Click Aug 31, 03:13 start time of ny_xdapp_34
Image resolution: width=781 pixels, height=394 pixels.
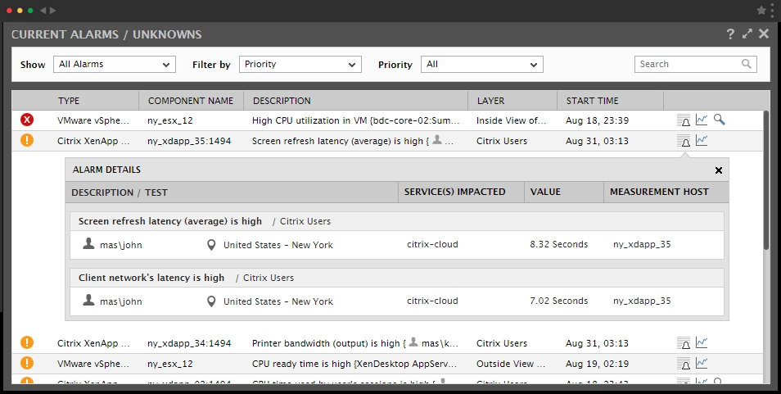tap(597, 343)
